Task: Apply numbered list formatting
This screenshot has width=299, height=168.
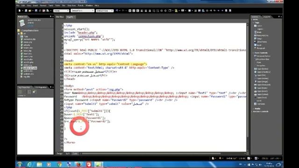Action: point(154,11)
